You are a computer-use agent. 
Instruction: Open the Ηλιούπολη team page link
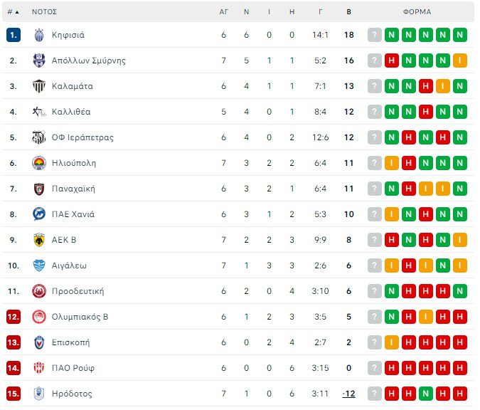[x=74, y=163]
